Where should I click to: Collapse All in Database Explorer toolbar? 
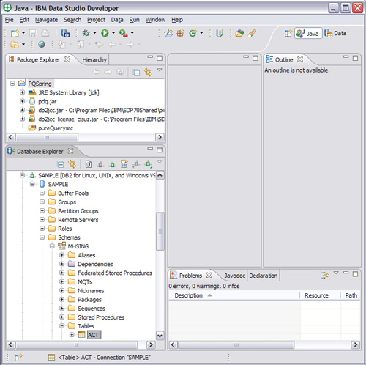click(61, 164)
